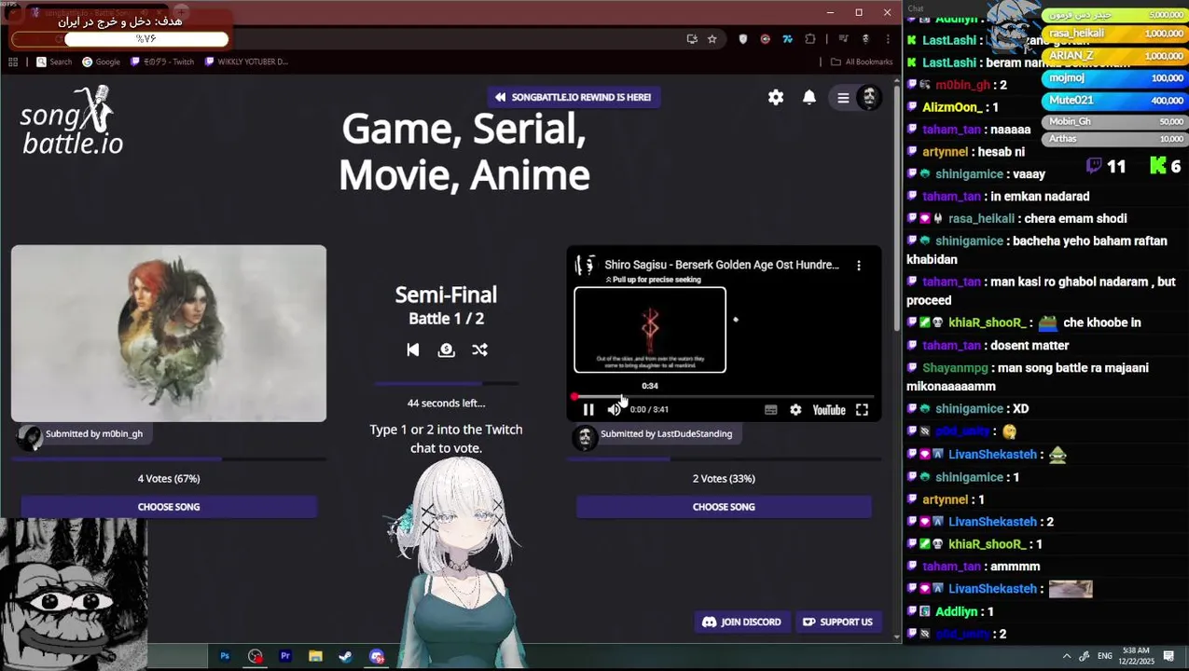Open Steam from the taskbar

click(345, 656)
